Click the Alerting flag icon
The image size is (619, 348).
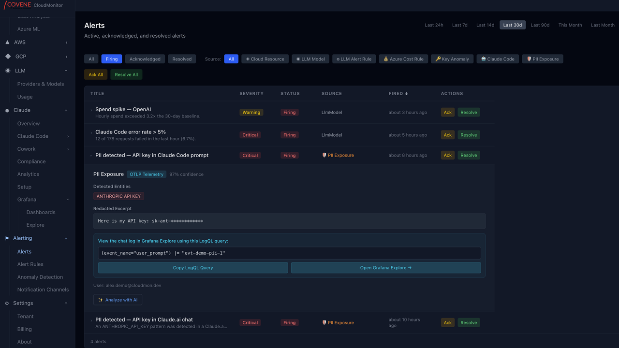pyautogui.click(x=7, y=238)
